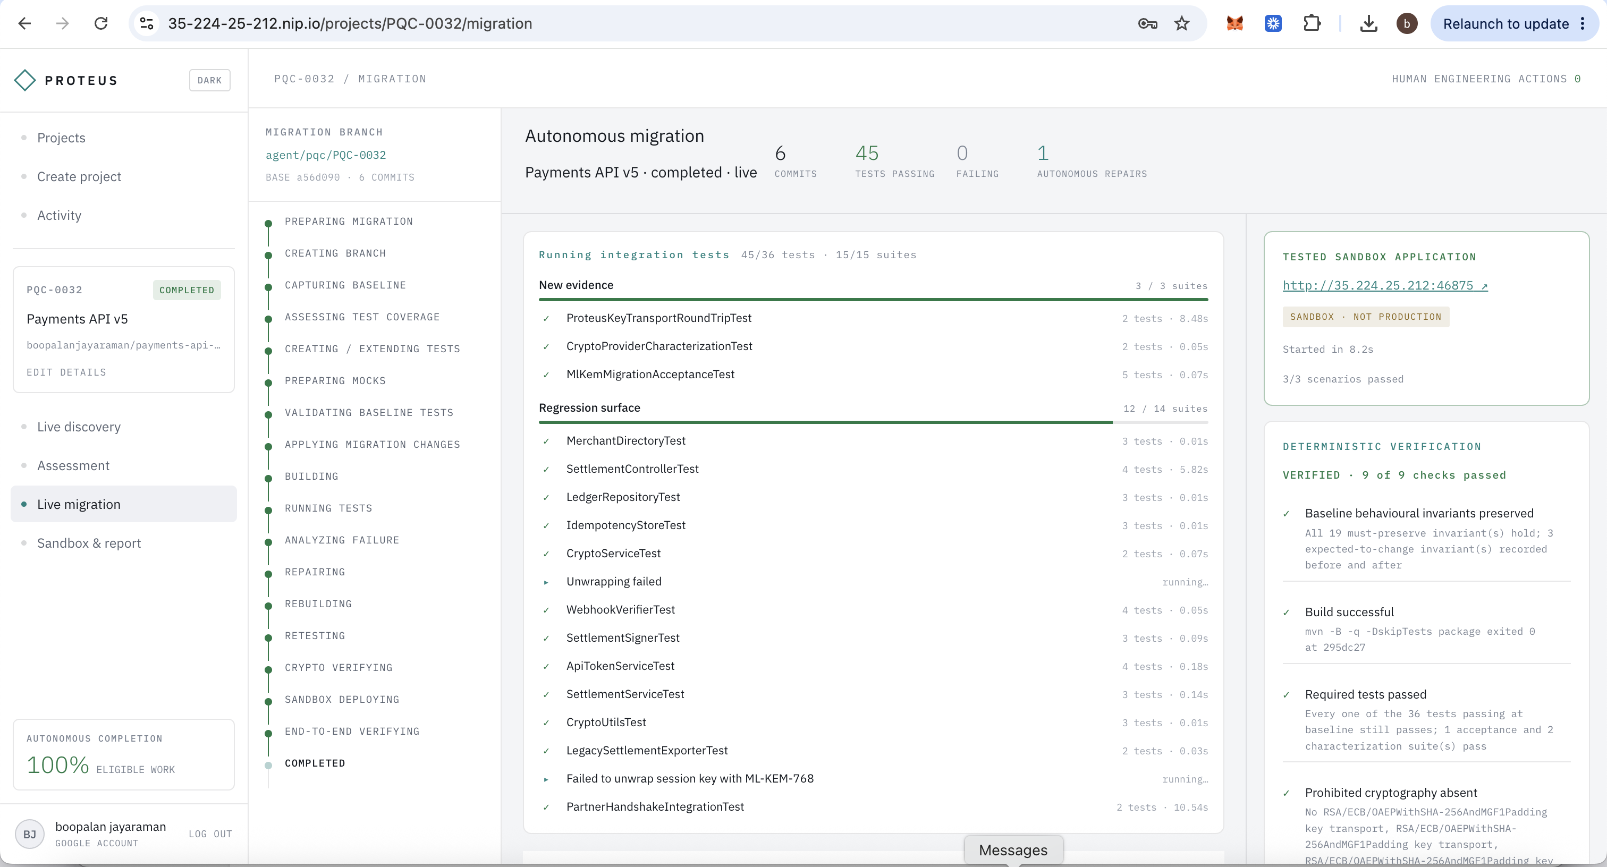Open the browser extensions puzzle icon
The width and height of the screenshot is (1607, 867).
tap(1312, 24)
